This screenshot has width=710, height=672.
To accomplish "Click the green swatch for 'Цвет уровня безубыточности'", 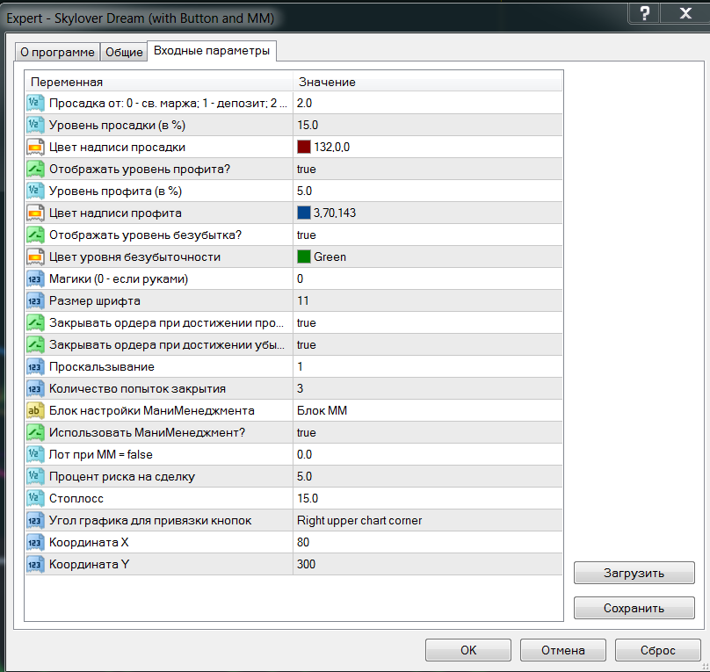I will point(303,257).
